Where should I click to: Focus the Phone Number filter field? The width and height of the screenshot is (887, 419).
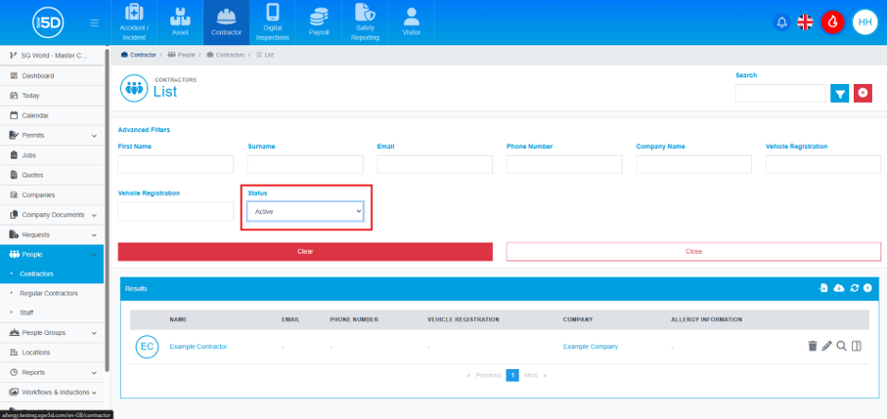pos(565,164)
